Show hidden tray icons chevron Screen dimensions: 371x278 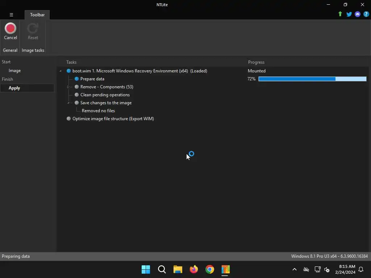(295, 269)
